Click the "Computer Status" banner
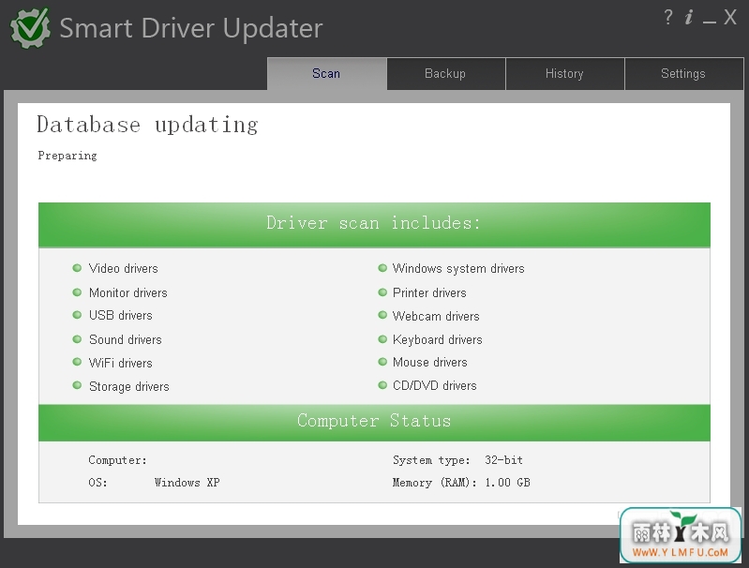 [375, 423]
